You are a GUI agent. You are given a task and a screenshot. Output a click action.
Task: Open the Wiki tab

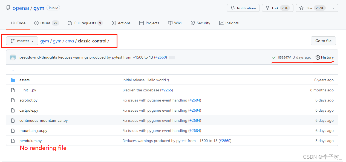[x=175, y=23]
